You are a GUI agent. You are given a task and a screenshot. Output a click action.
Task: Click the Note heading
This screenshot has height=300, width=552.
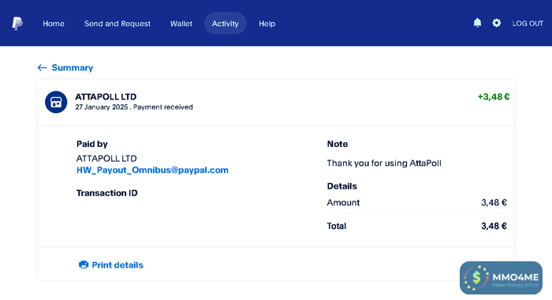click(338, 144)
